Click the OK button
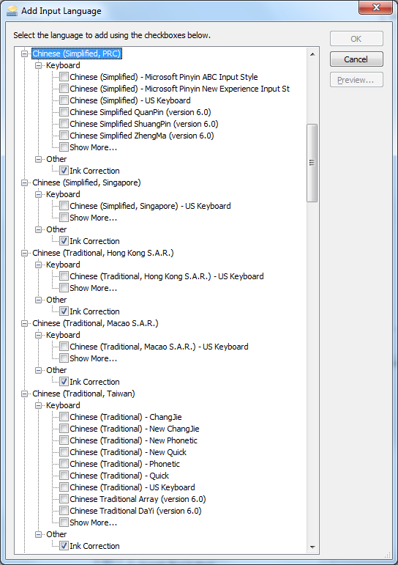Screen dimensions: 398x565 [x=356, y=39]
